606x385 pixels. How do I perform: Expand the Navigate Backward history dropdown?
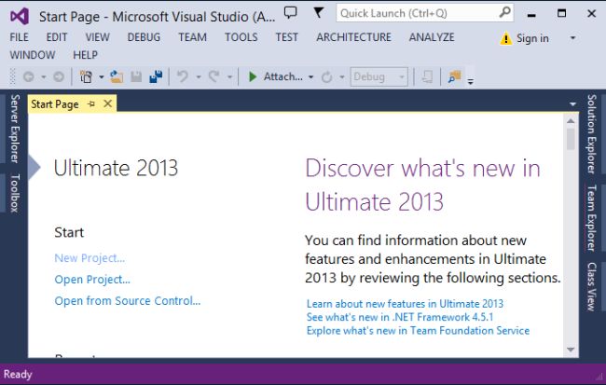pyautogui.click(x=43, y=77)
